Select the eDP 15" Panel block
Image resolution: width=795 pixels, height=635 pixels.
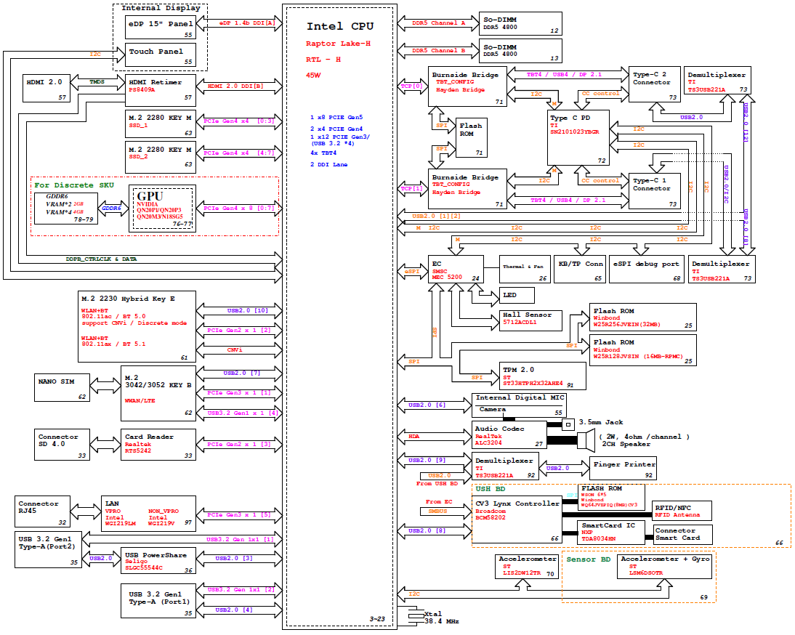coord(161,28)
